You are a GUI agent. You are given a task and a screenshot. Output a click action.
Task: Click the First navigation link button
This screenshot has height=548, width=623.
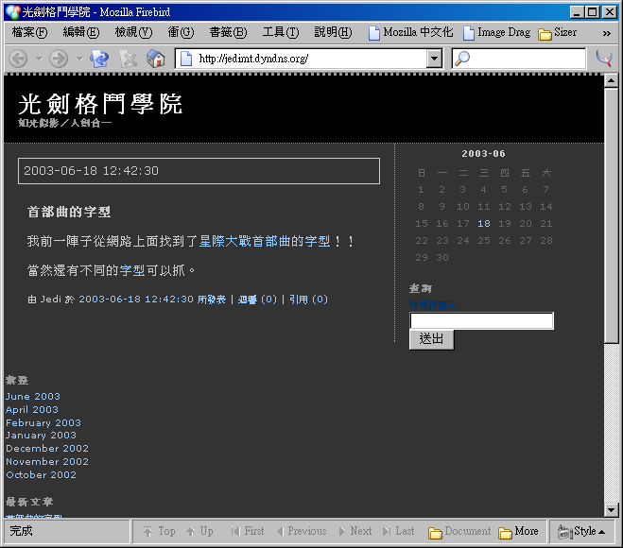[247, 531]
